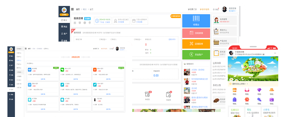Image resolution: width=283 pixels, height=117 pixels.
Task: Click the QR grid icon under 服装店铺
Action: click(x=75, y=23)
